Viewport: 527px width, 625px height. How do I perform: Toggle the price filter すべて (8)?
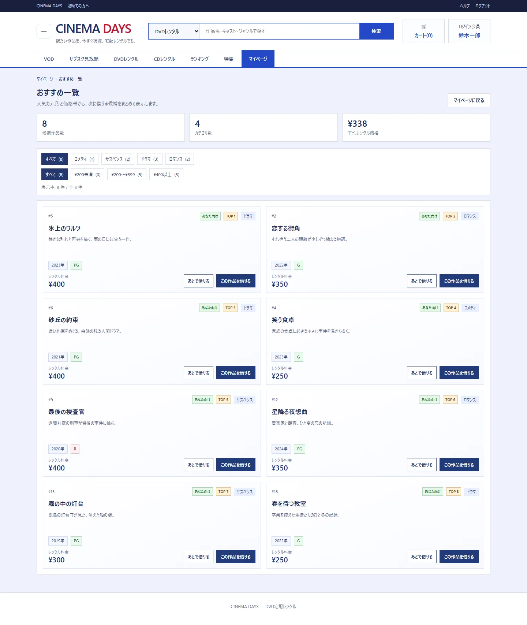55,174
